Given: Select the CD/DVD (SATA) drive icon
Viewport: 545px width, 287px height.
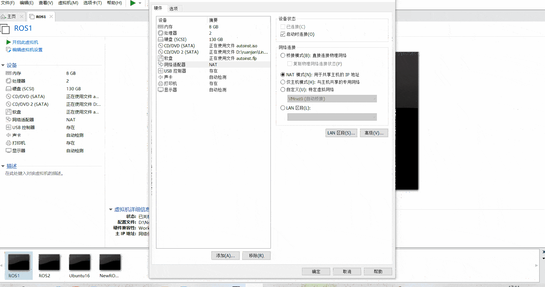Looking at the screenshot, I should (161, 46).
